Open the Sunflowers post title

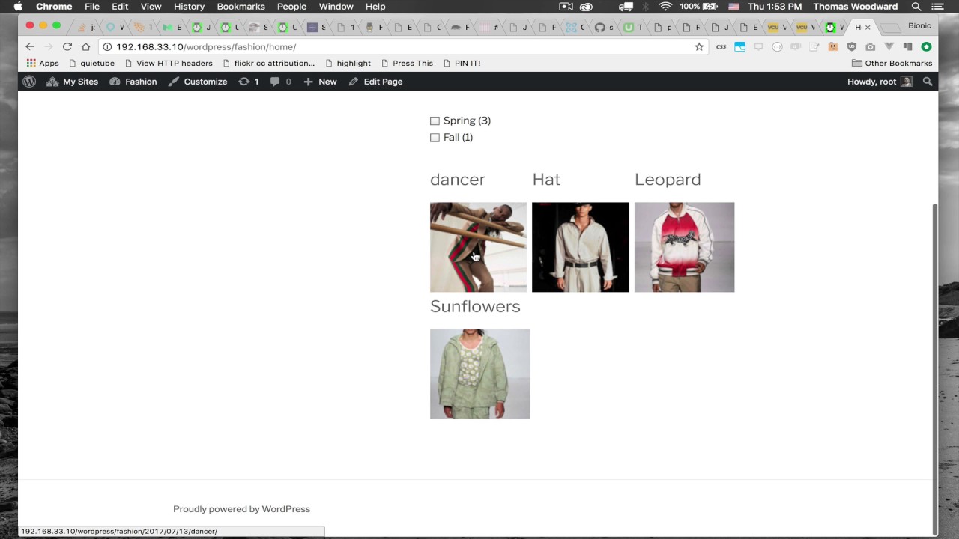(x=475, y=307)
